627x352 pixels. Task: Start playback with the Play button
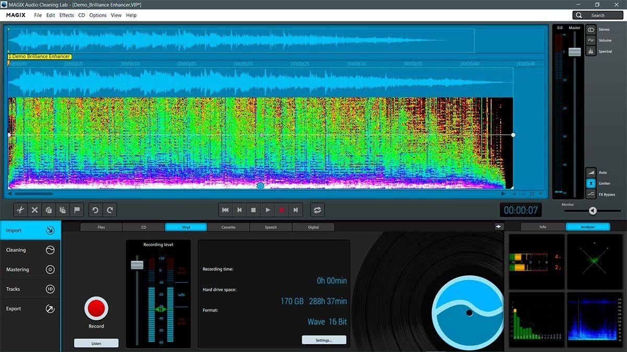(x=268, y=210)
